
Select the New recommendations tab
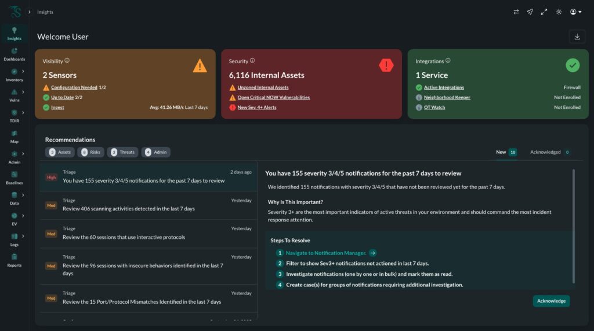[x=506, y=152]
